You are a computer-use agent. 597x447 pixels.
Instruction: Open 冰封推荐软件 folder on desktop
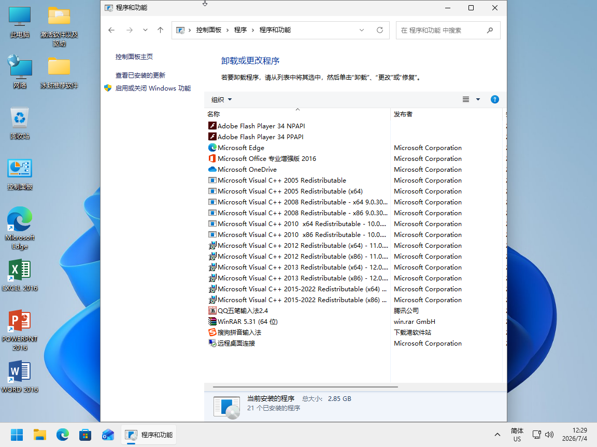click(x=59, y=72)
